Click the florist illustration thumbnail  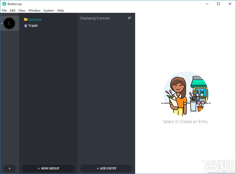point(186,94)
